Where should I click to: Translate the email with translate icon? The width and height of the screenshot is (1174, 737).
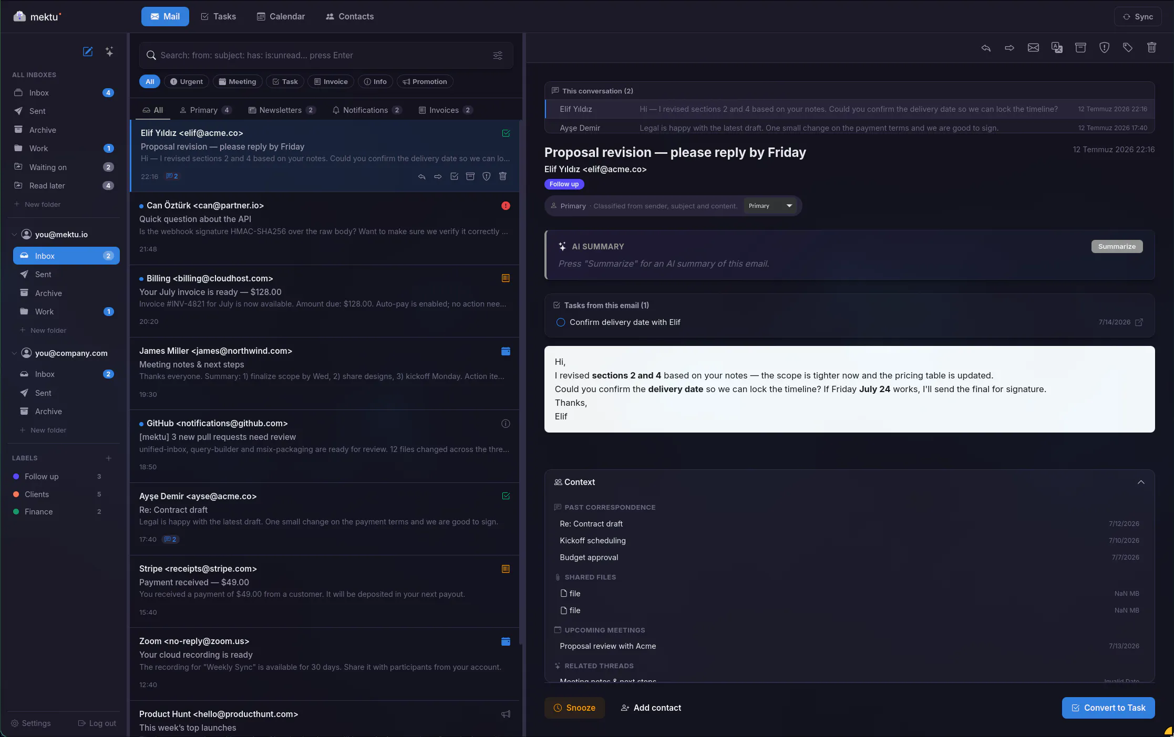click(x=1057, y=48)
